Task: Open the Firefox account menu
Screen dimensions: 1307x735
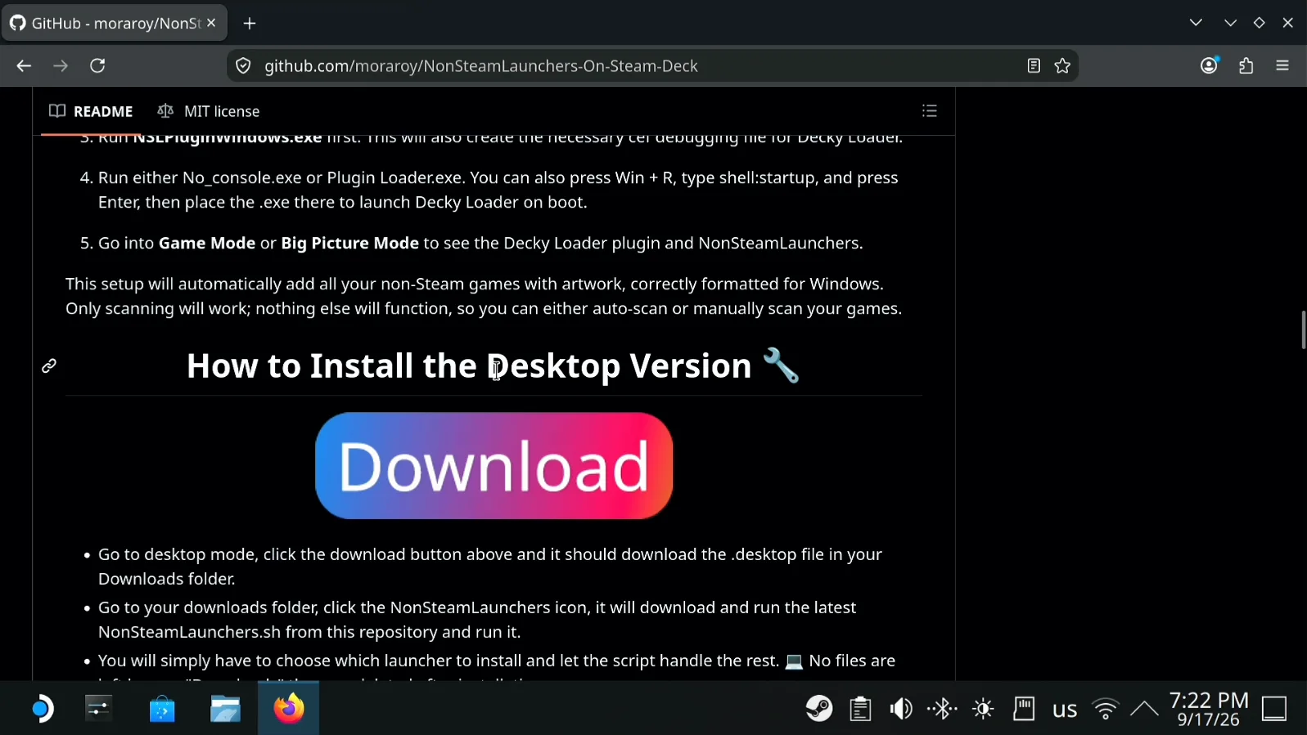Action: 1210,66
